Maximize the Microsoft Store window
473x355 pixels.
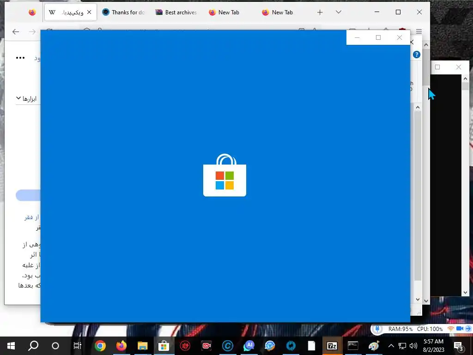pyautogui.click(x=378, y=37)
